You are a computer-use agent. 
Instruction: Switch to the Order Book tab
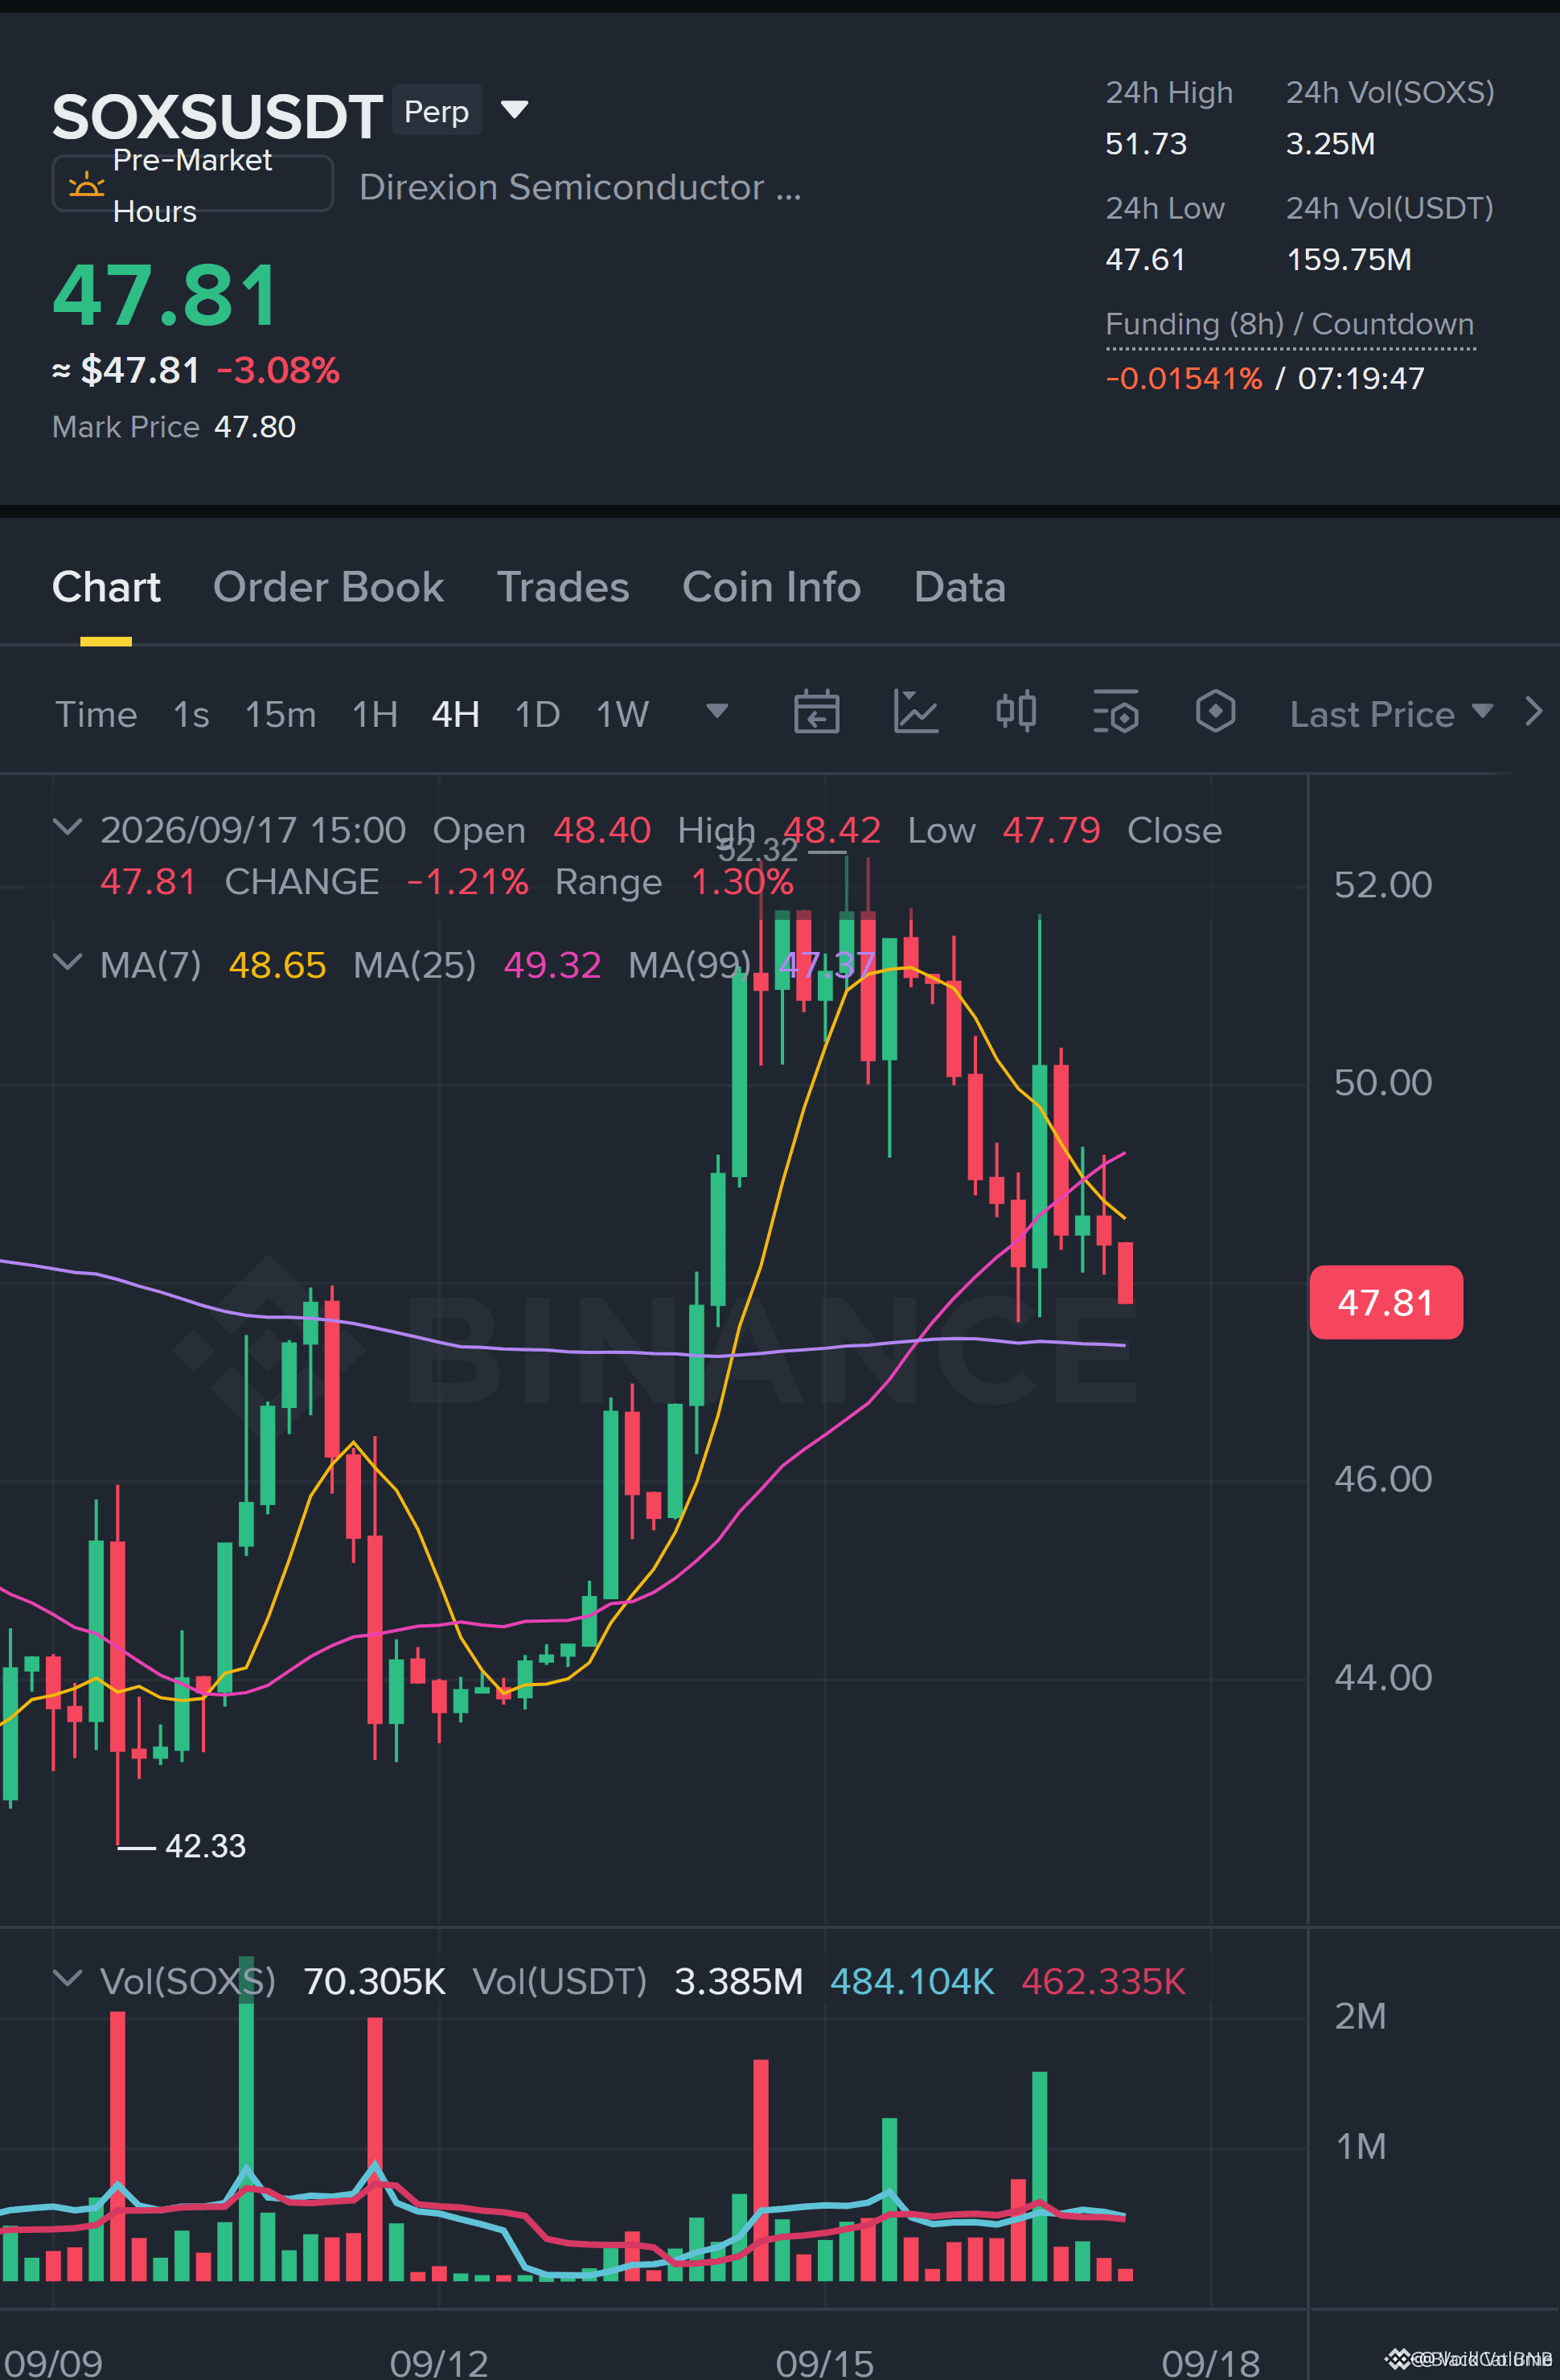(328, 587)
